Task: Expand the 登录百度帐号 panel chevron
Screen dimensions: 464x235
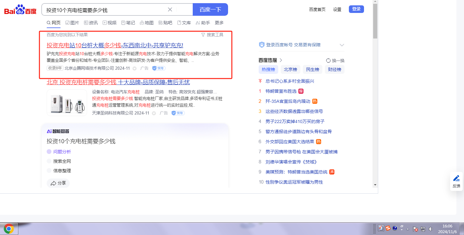Action: point(342,45)
